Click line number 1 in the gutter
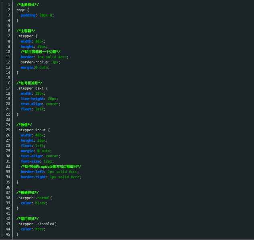The height and width of the screenshot is (240, 254). pos(8,4)
